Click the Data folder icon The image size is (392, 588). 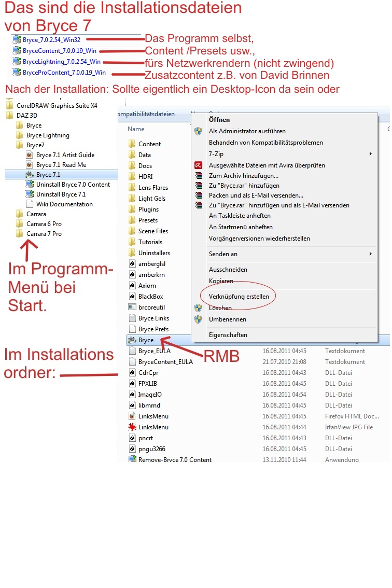click(x=132, y=155)
